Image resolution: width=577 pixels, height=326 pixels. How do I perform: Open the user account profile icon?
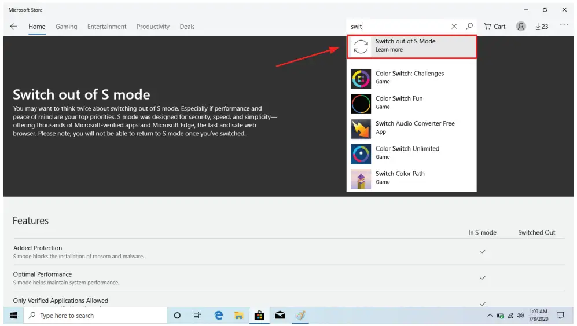pyautogui.click(x=521, y=27)
